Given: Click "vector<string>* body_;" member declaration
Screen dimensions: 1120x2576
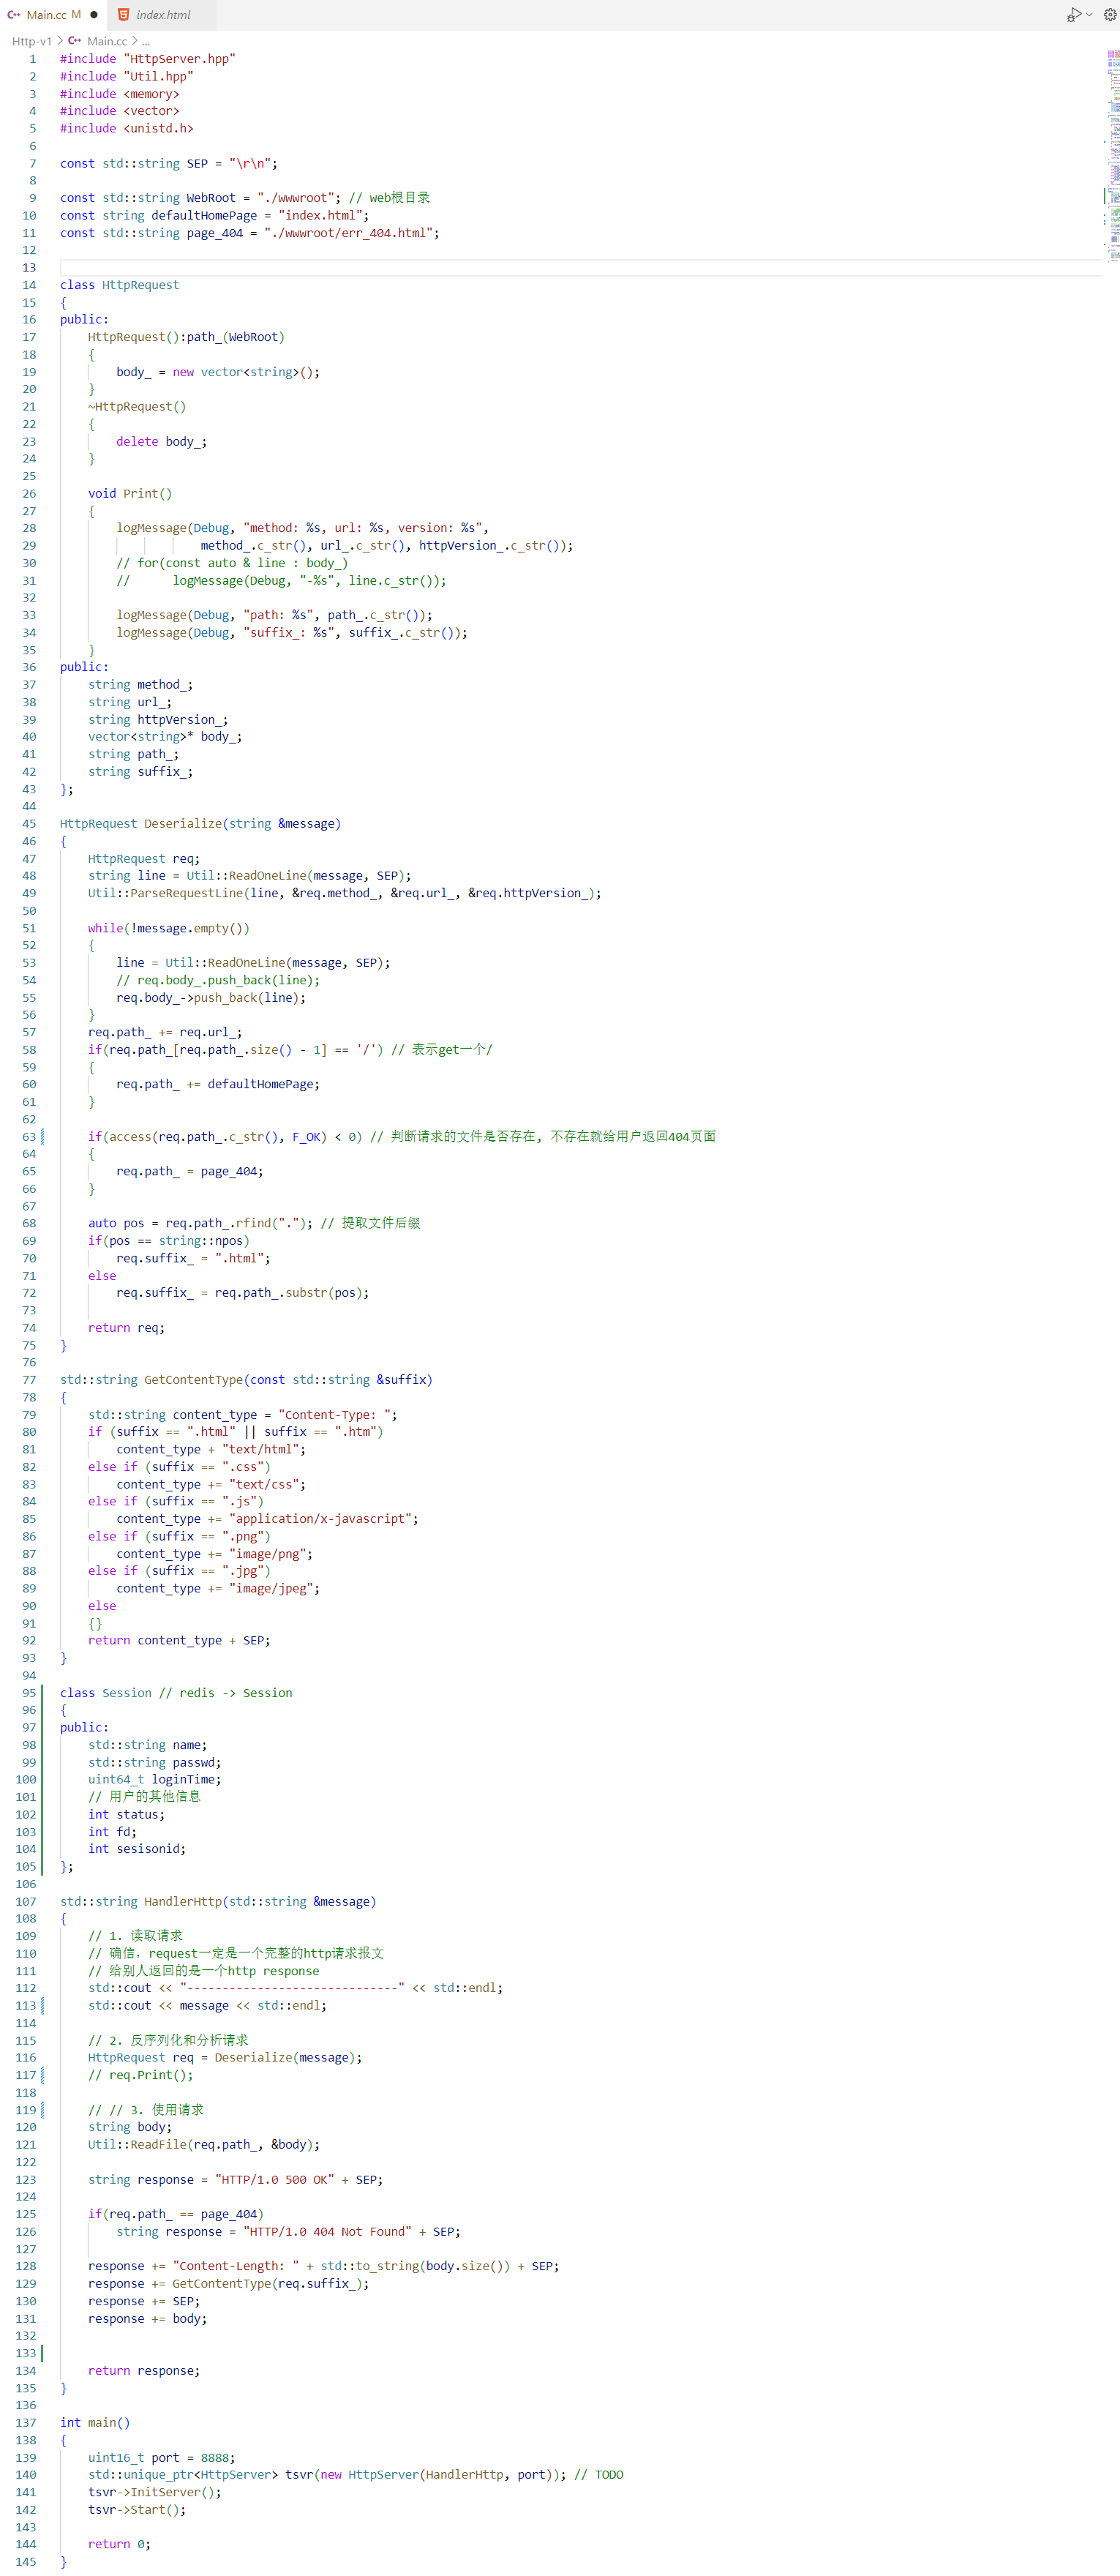Looking at the screenshot, I should pos(165,737).
